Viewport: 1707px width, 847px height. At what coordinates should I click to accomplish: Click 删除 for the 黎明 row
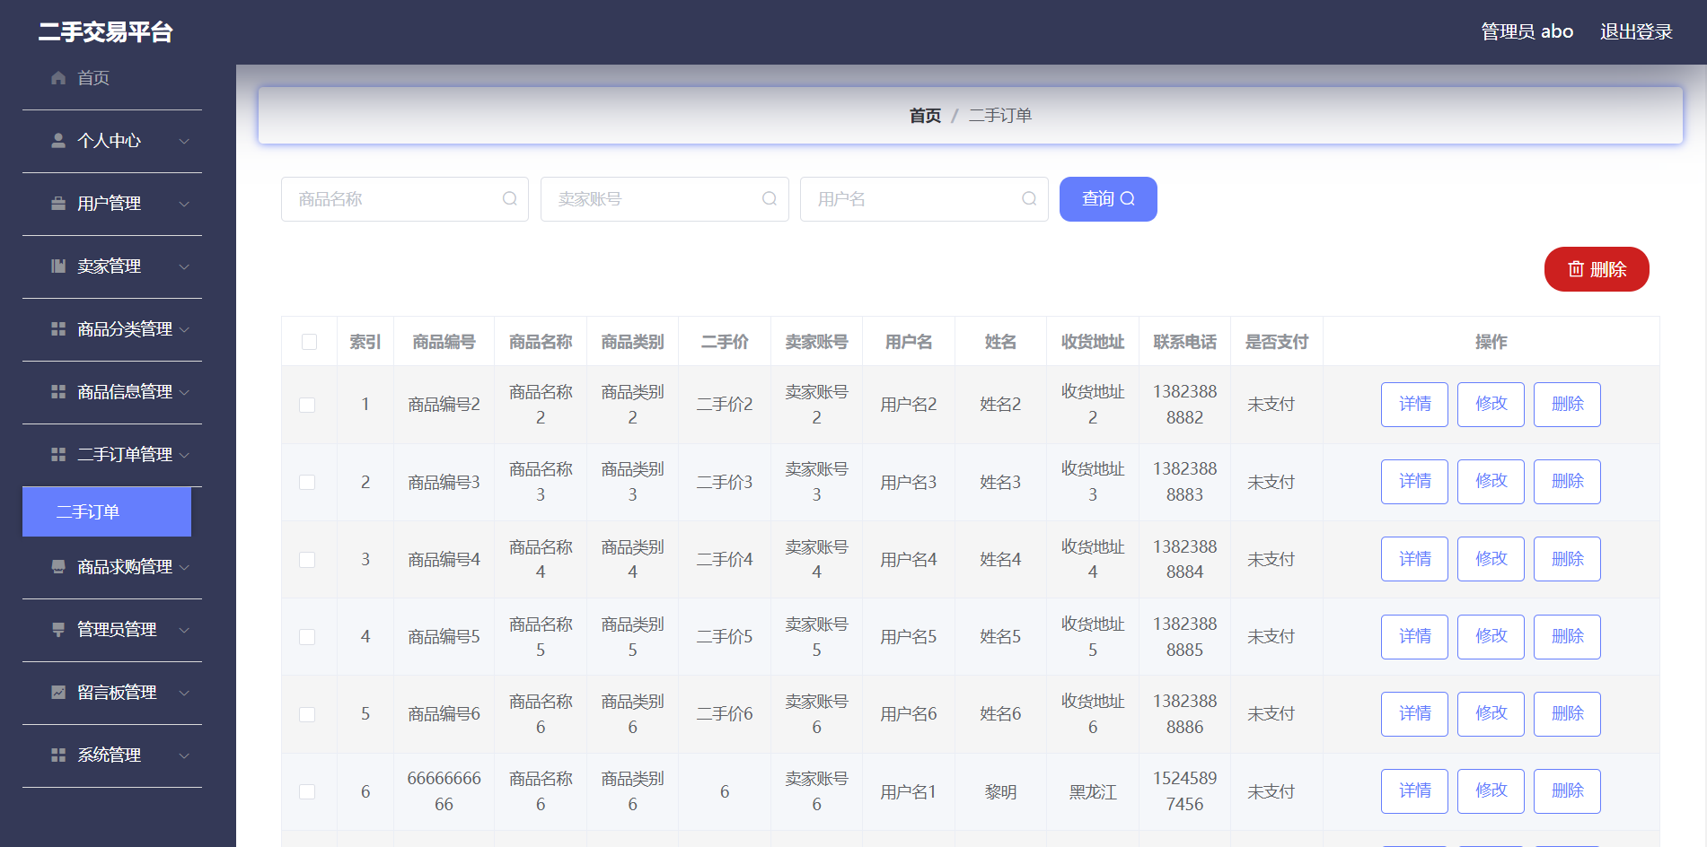point(1567,790)
